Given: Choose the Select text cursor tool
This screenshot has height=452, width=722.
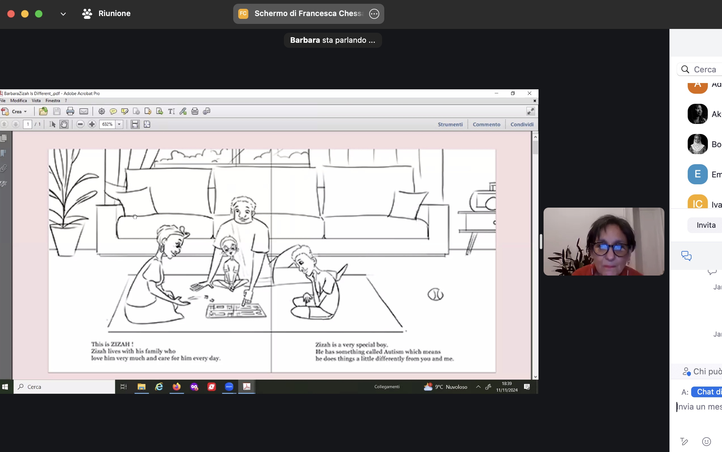Looking at the screenshot, I should click(x=52, y=124).
